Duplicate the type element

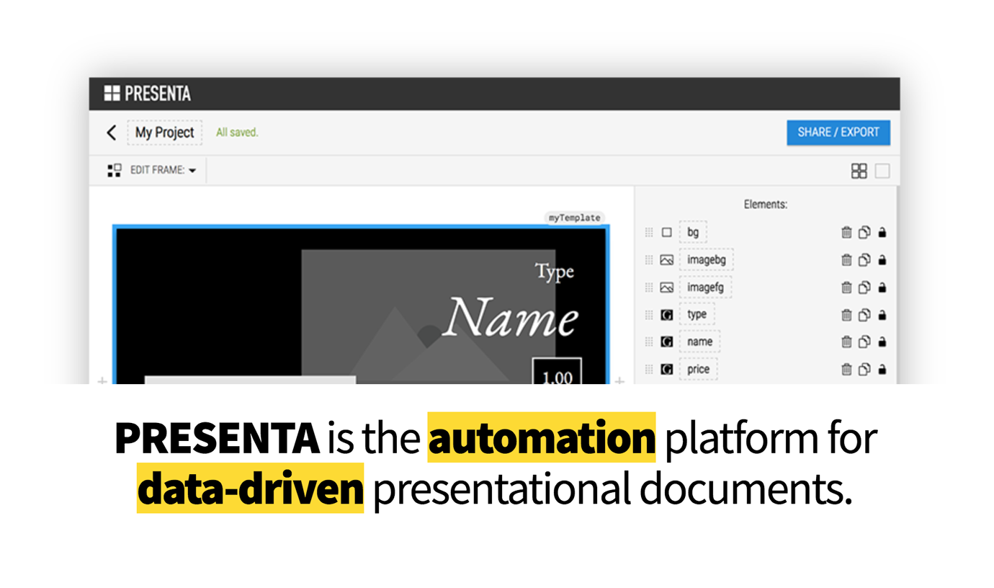coord(864,315)
